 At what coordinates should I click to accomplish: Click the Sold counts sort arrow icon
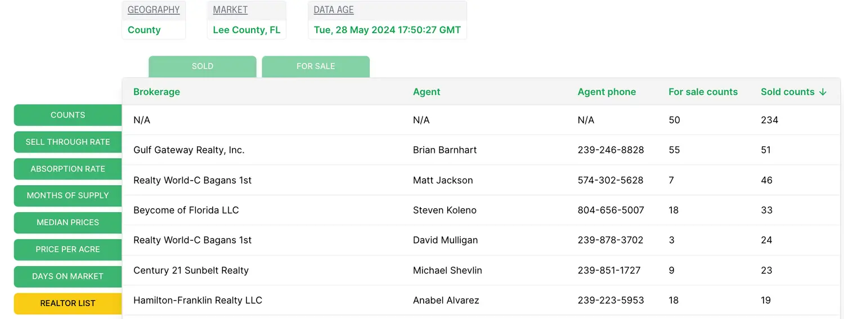[823, 92]
